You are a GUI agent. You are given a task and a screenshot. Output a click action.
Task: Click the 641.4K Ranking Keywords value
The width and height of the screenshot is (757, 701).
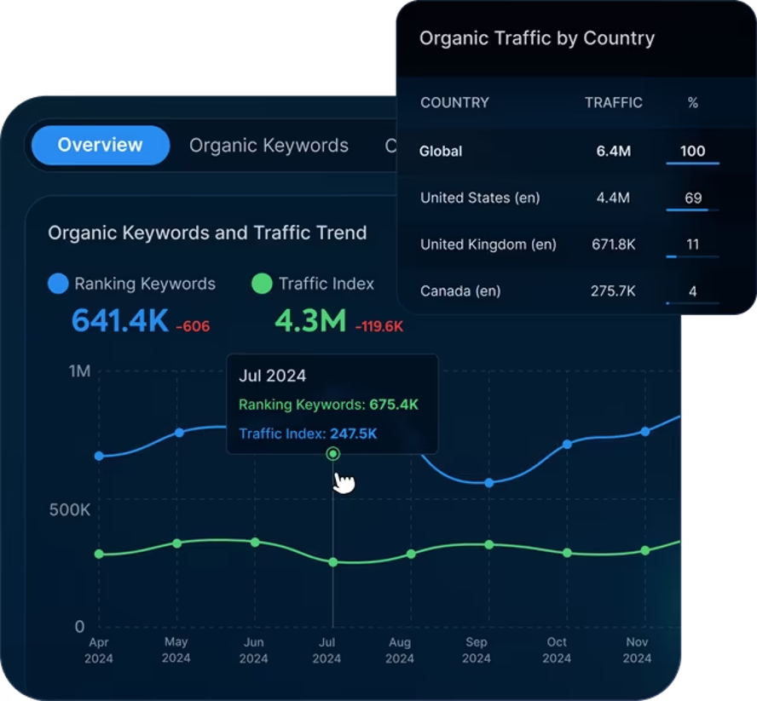120,321
